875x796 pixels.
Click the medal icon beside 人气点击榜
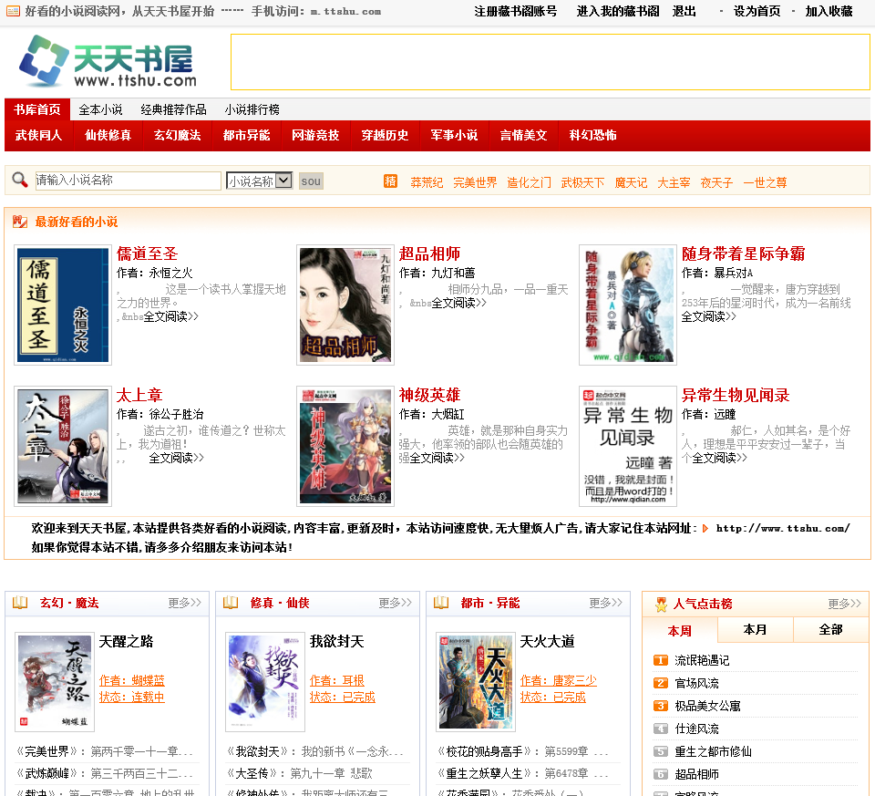[662, 604]
